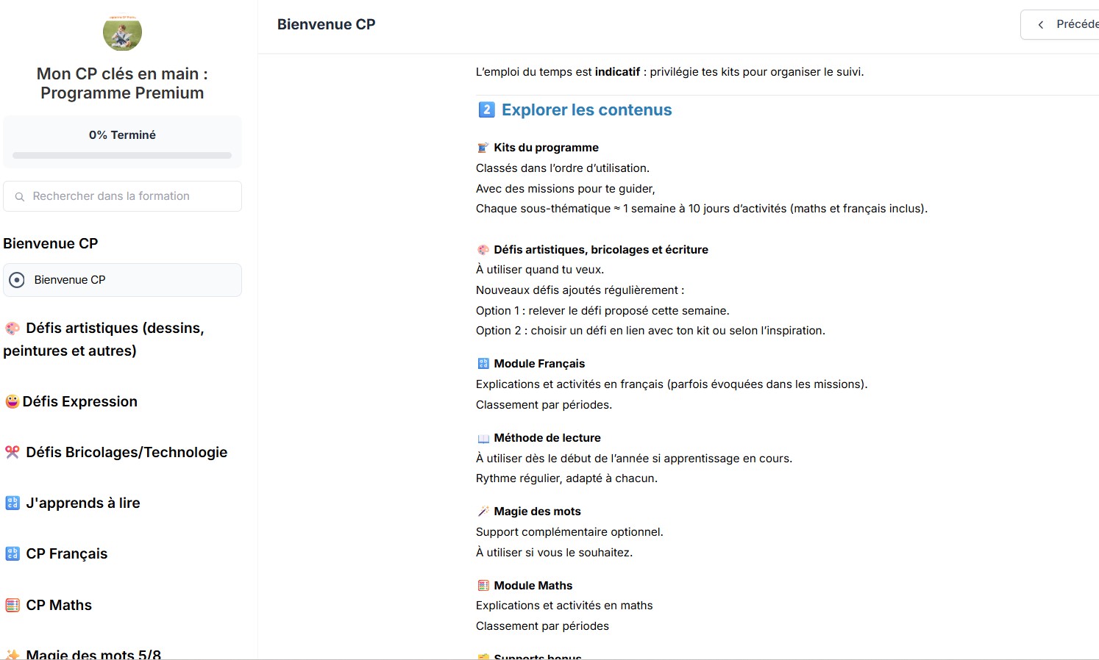1099x660 pixels.
Task: Click the scissors icon beside Défis Bricolages
Action: (13, 452)
